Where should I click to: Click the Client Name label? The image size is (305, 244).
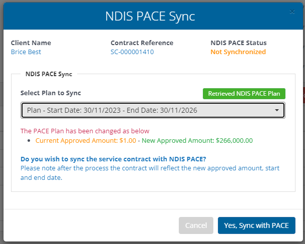pyautogui.click(x=31, y=43)
